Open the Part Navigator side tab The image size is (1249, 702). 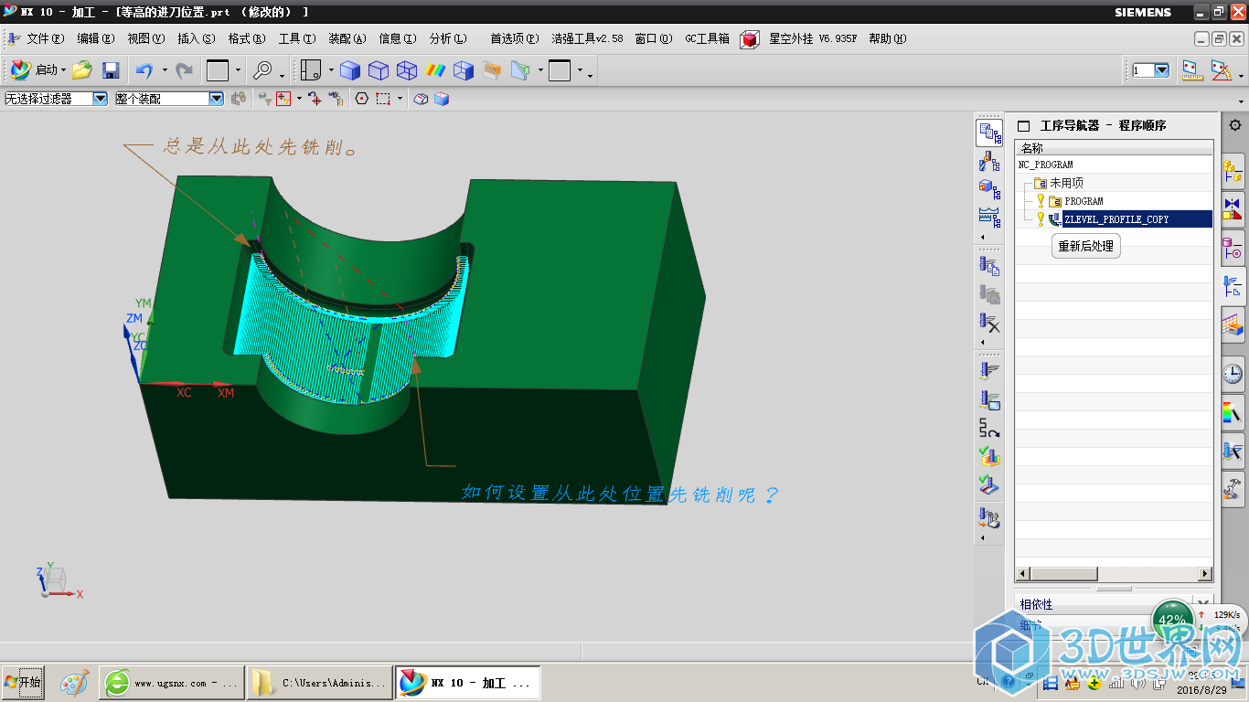pyautogui.click(x=1233, y=247)
